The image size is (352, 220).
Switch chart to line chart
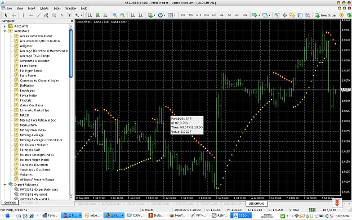[105, 15]
